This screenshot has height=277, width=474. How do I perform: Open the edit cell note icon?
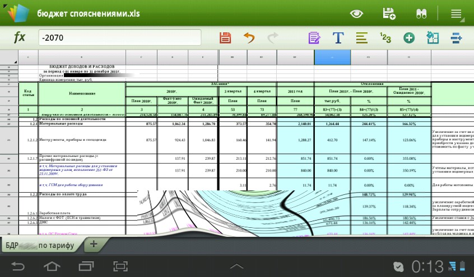pos(314,38)
